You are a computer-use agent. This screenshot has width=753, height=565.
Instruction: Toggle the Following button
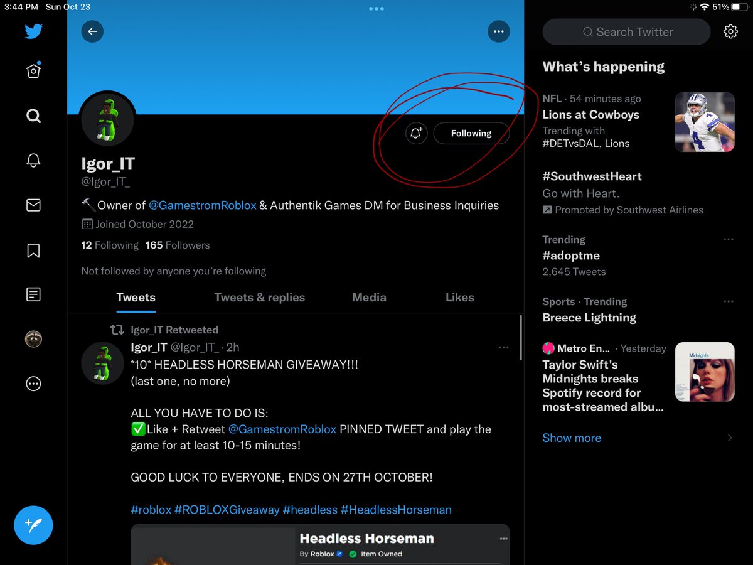pyautogui.click(x=471, y=133)
